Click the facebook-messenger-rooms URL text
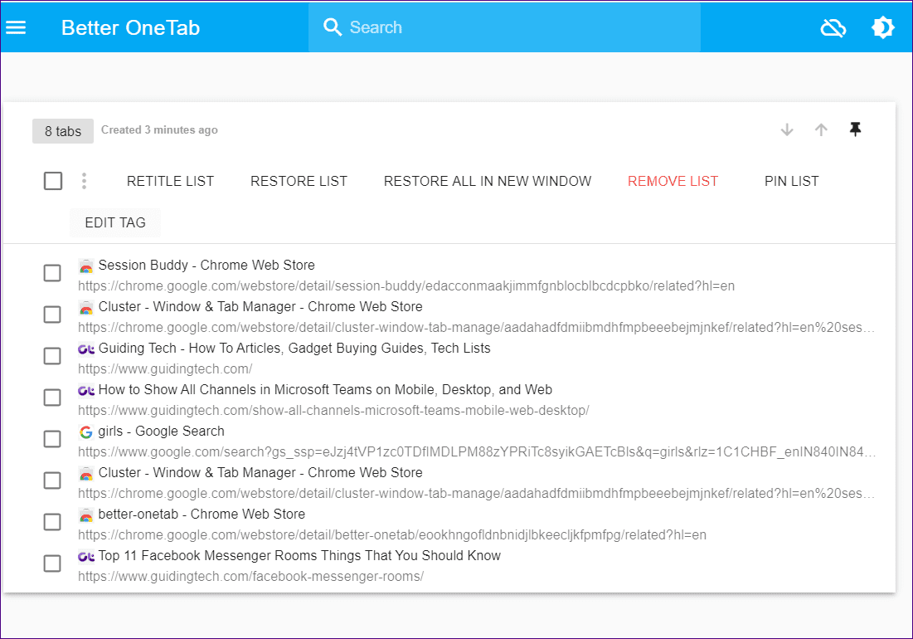Image resolution: width=913 pixels, height=639 pixels. pyautogui.click(x=251, y=577)
